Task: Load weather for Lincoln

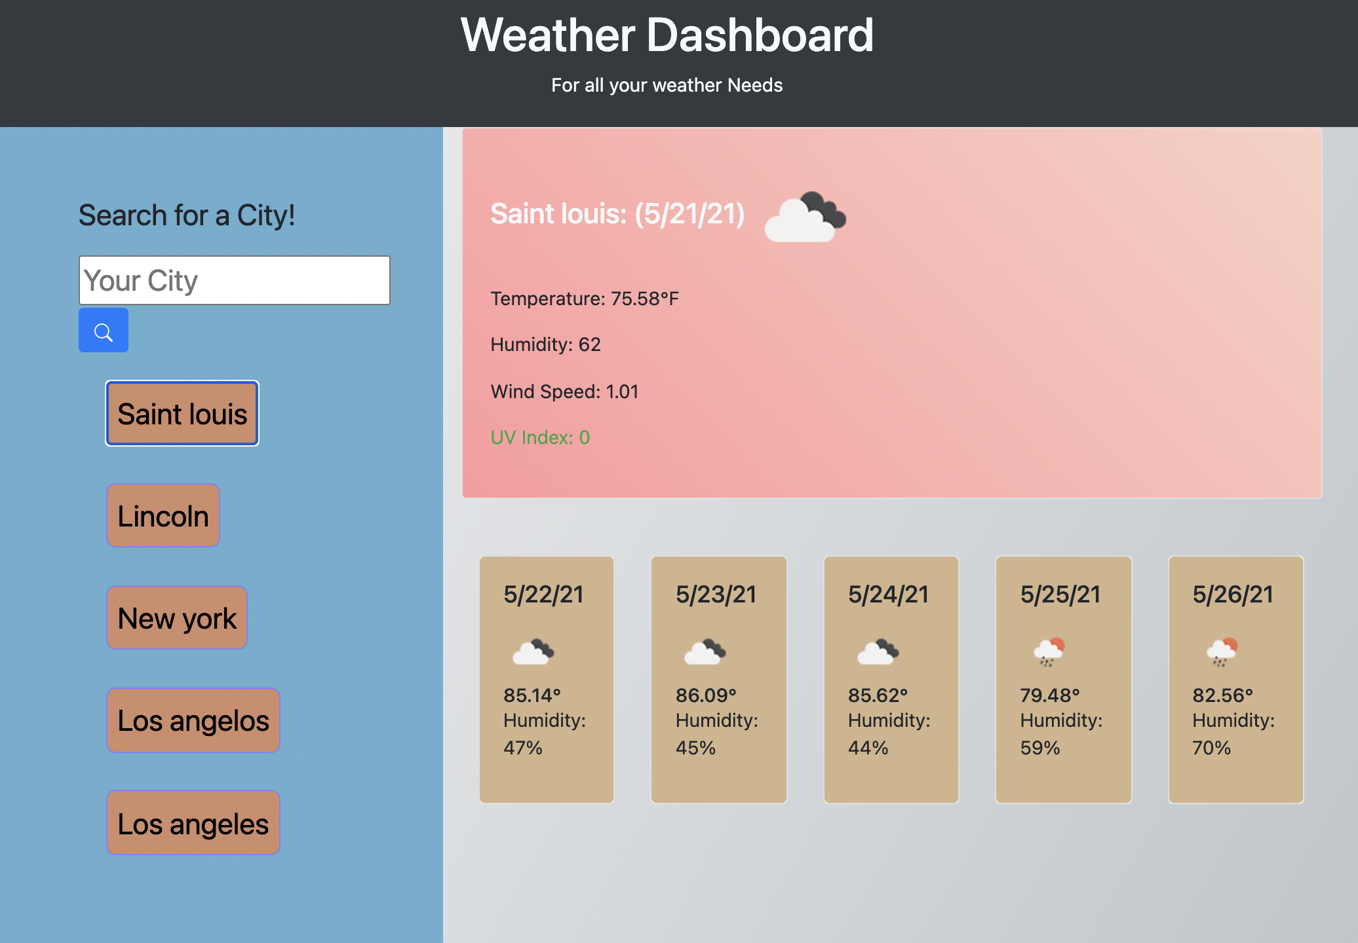Action: point(163,516)
